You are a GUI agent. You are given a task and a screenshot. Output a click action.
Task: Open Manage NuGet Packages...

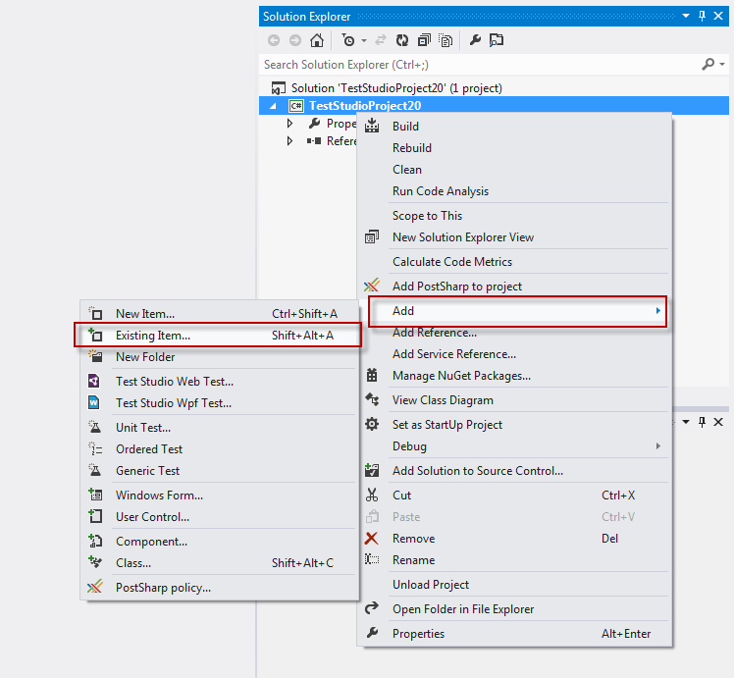[514, 376]
